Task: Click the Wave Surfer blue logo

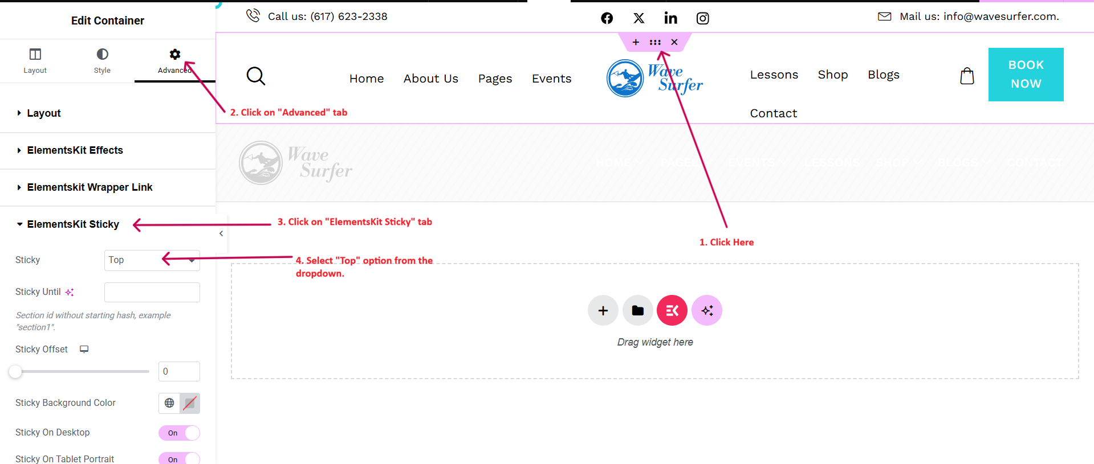Action: [x=654, y=79]
